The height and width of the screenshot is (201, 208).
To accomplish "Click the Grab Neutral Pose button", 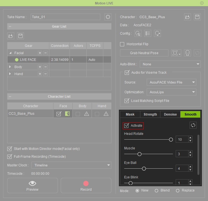I will [x=144, y=53].
